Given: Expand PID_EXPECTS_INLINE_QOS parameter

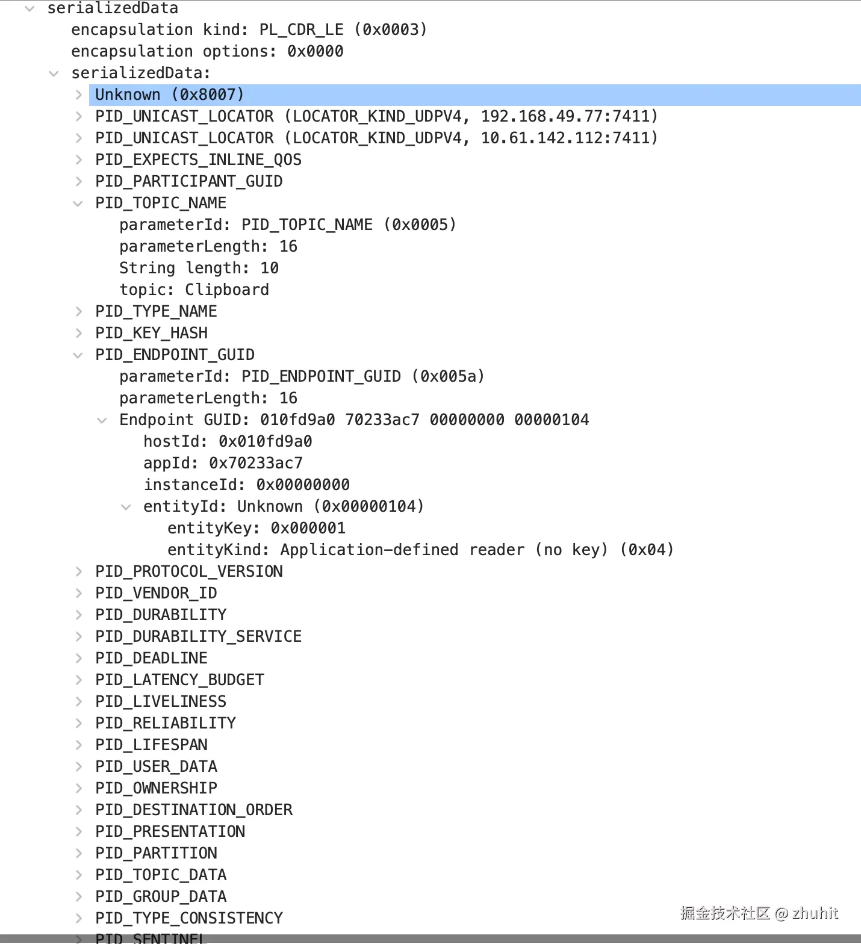Looking at the screenshot, I should tap(78, 160).
